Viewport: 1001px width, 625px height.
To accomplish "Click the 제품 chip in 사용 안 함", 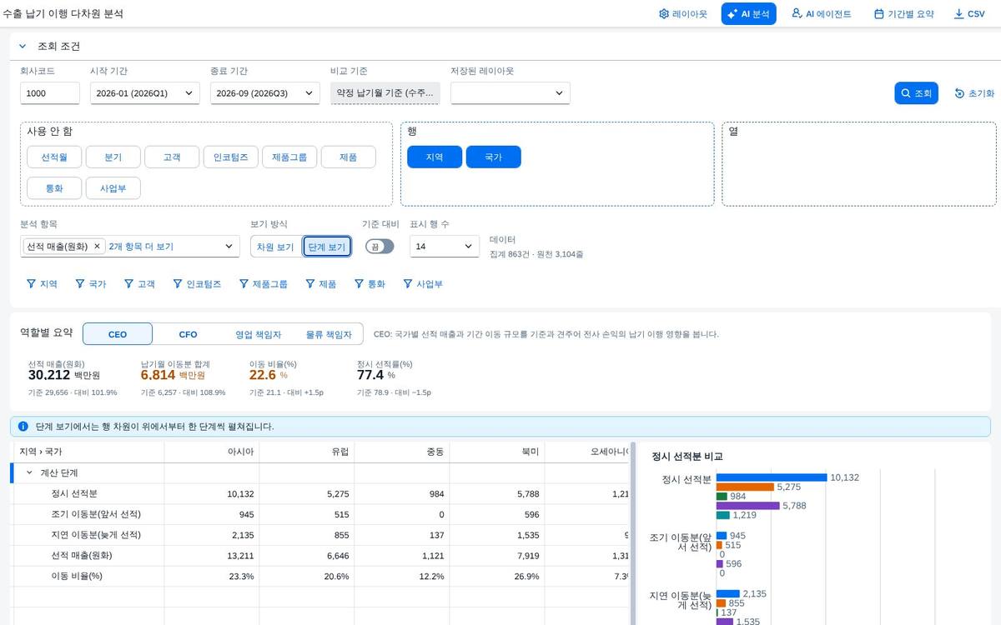I will coord(348,157).
